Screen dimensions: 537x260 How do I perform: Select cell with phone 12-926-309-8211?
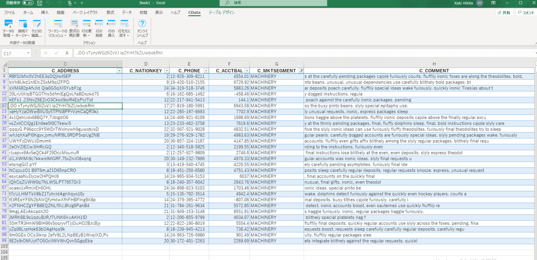pyautogui.click(x=189, y=77)
